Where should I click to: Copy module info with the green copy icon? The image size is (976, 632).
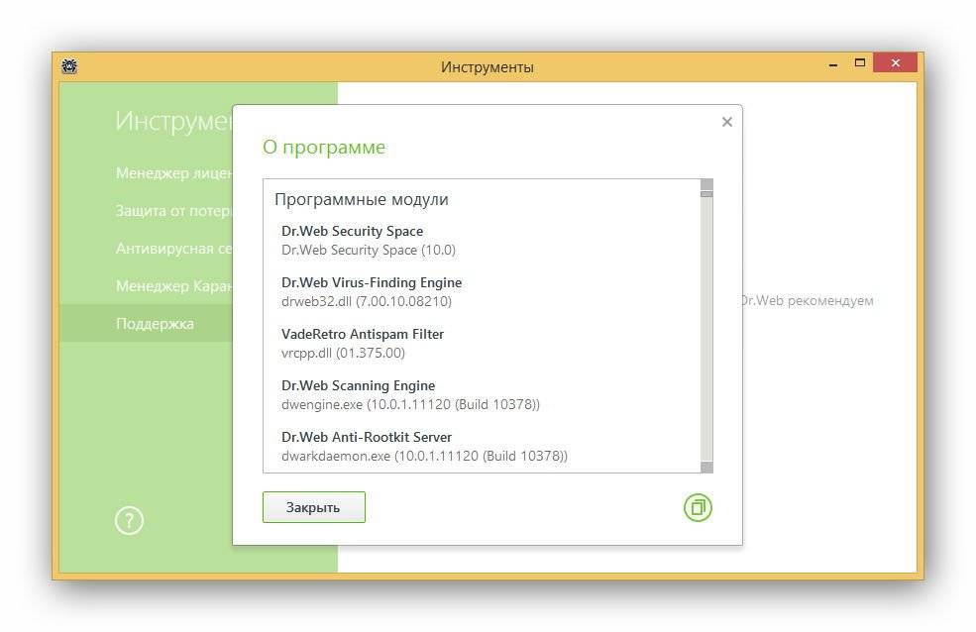coord(698,507)
